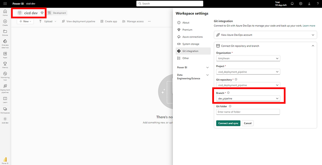
Task: Open the Learn more link
Action: coord(309,26)
